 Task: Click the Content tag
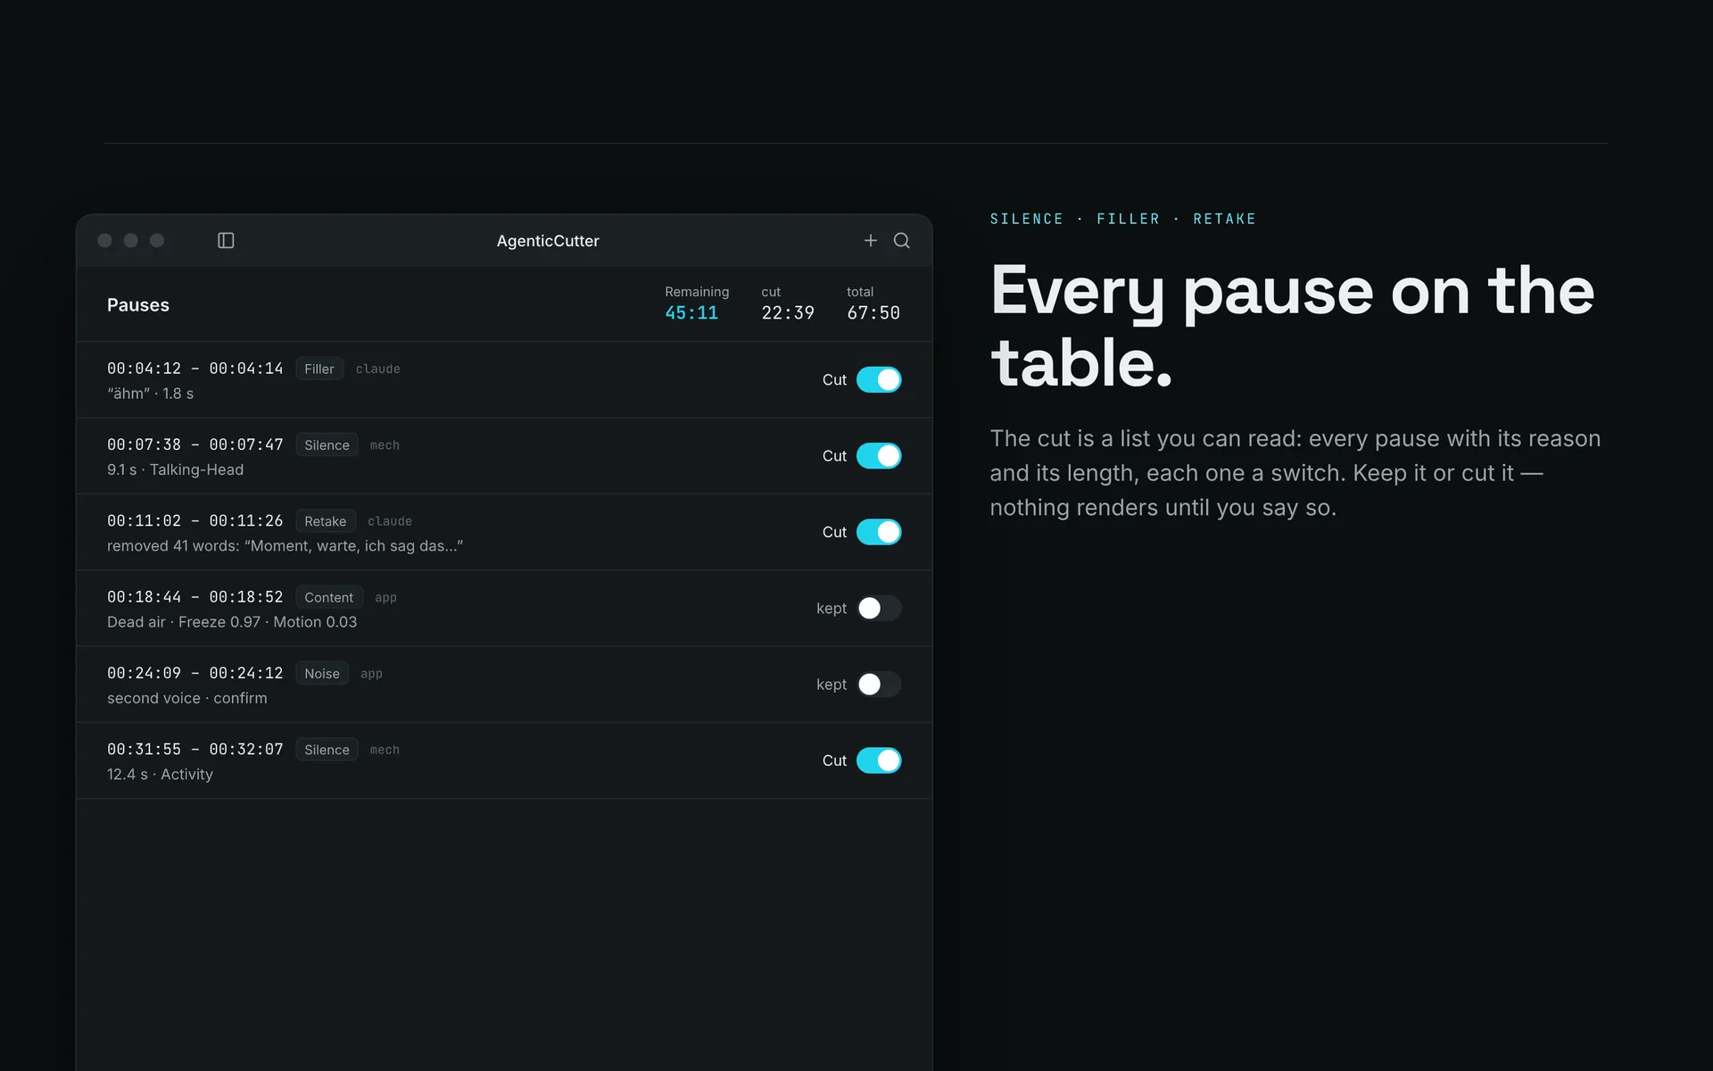coord(329,597)
